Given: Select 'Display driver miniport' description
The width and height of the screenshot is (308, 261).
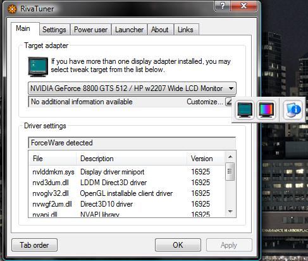Looking at the screenshot, I should coord(112,172).
